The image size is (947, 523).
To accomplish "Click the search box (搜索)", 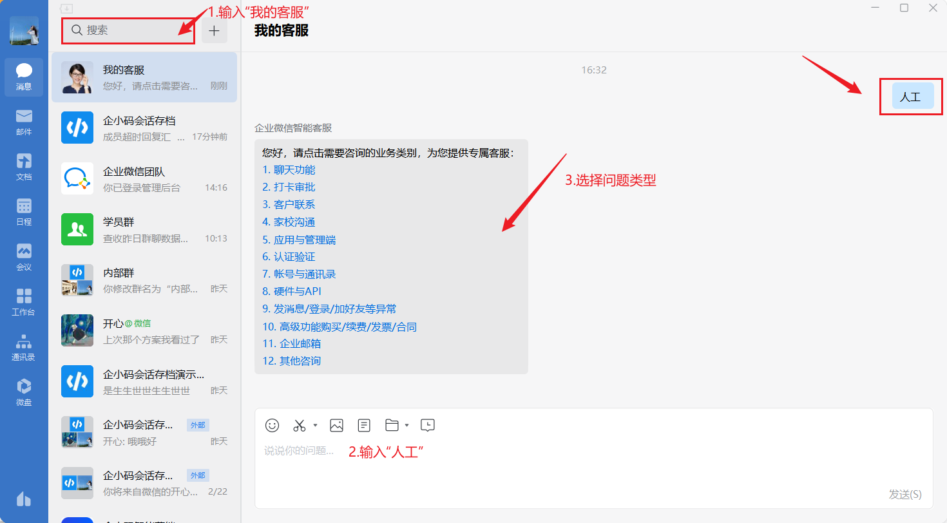I will point(128,30).
